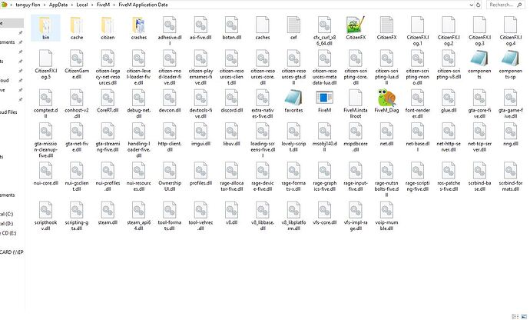This screenshot has width=530, height=320.
Task: Click the Recherch... search box
Action: pyautogui.click(x=505, y=5)
